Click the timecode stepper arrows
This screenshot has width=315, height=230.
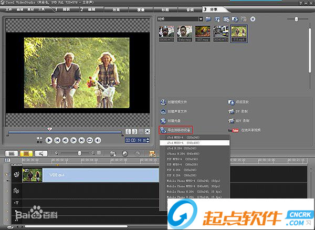click(x=148, y=140)
